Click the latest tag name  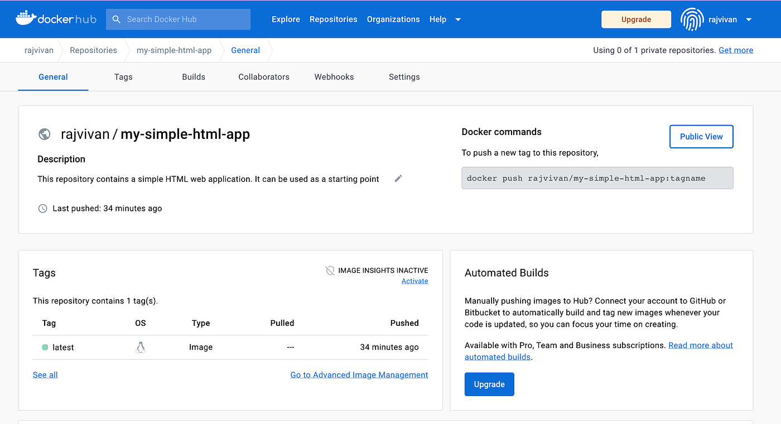(x=63, y=348)
